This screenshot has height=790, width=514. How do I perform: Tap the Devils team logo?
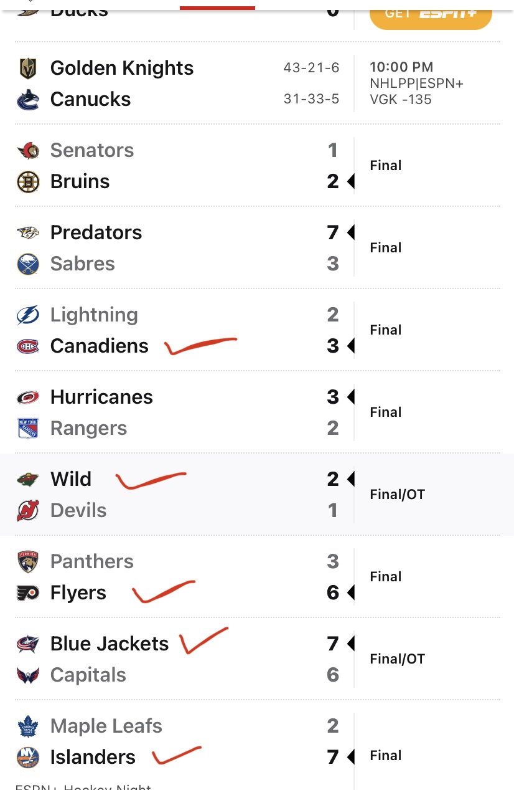28,511
